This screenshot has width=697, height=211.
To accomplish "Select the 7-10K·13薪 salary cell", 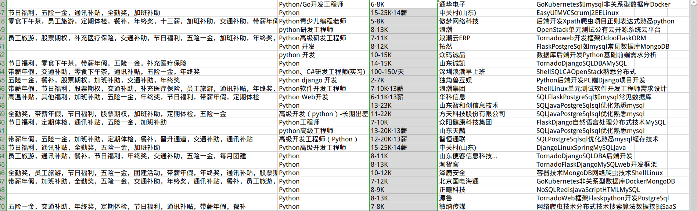I will [403, 89].
